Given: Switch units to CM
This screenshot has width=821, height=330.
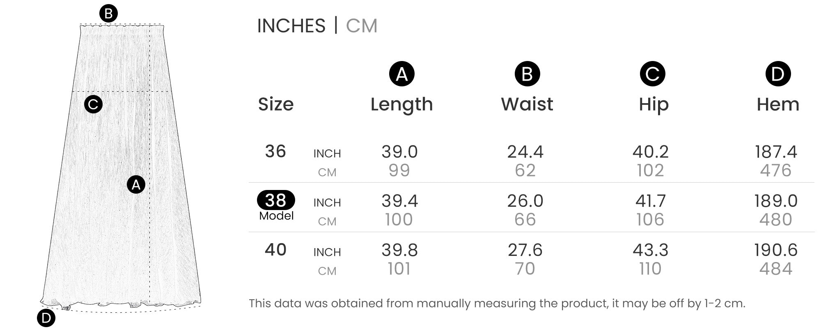Looking at the screenshot, I should [361, 26].
